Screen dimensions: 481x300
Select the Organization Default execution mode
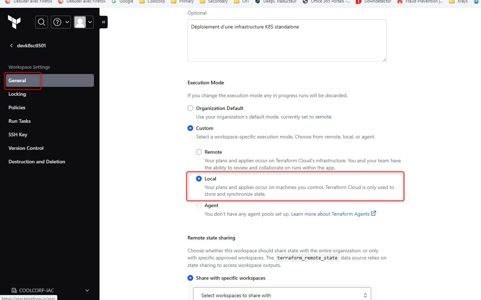coord(190,108)
